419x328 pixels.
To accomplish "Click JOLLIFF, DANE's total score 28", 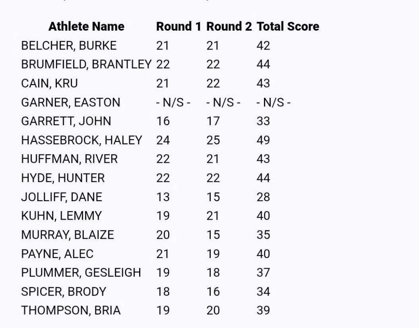I will point(263,197).
